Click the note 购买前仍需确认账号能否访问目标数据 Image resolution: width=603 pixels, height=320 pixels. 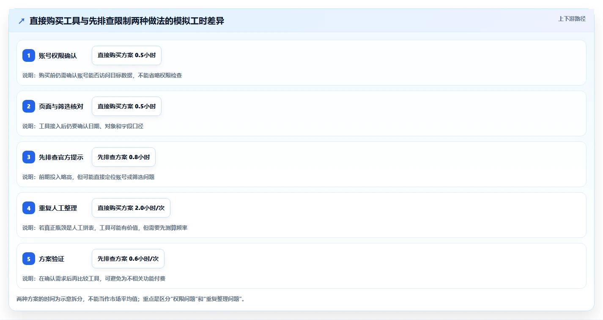tap(102, 75)
